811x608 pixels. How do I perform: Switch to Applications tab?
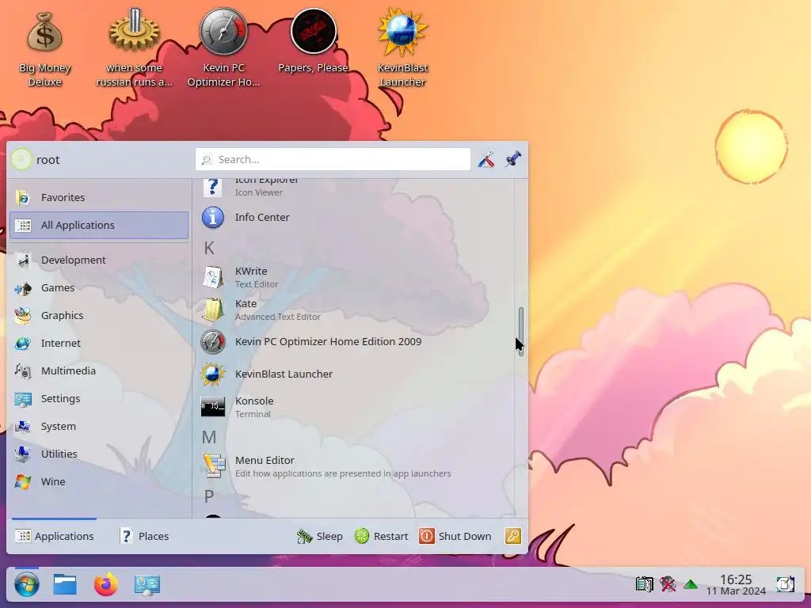[x=55, y=536]
